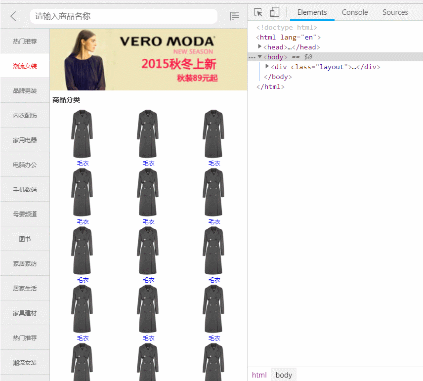The width and height of the screenshot is (423, 381).
Task: Select the first 热门推荐 category at top
Action: tap(25, 41)
